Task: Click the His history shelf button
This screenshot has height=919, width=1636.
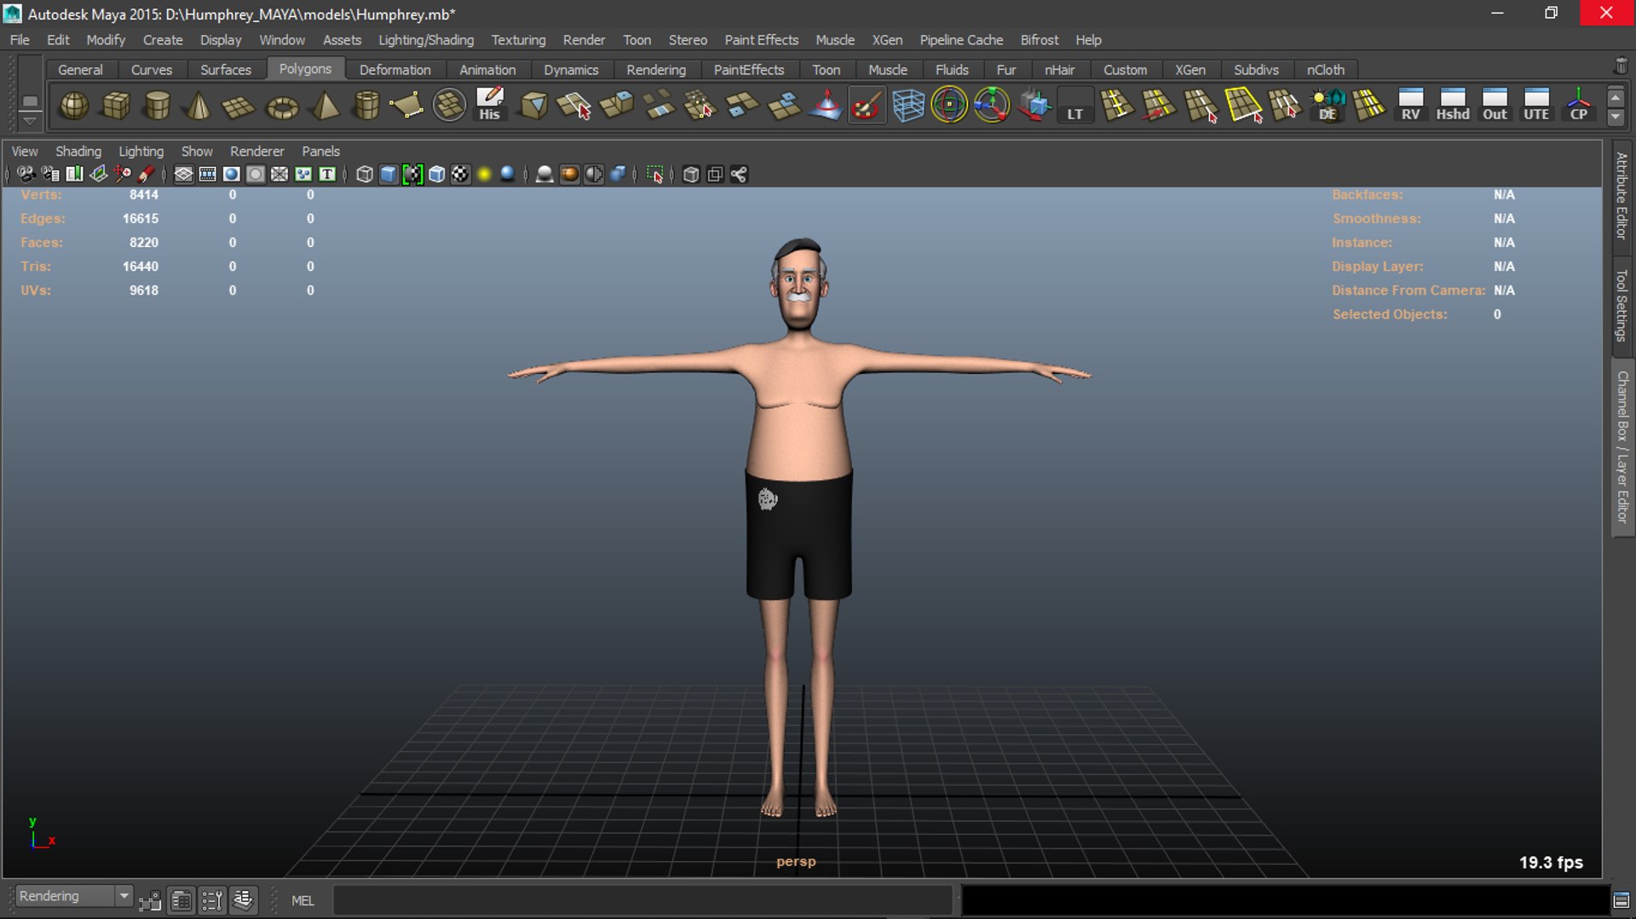Action: click(490, 106)
